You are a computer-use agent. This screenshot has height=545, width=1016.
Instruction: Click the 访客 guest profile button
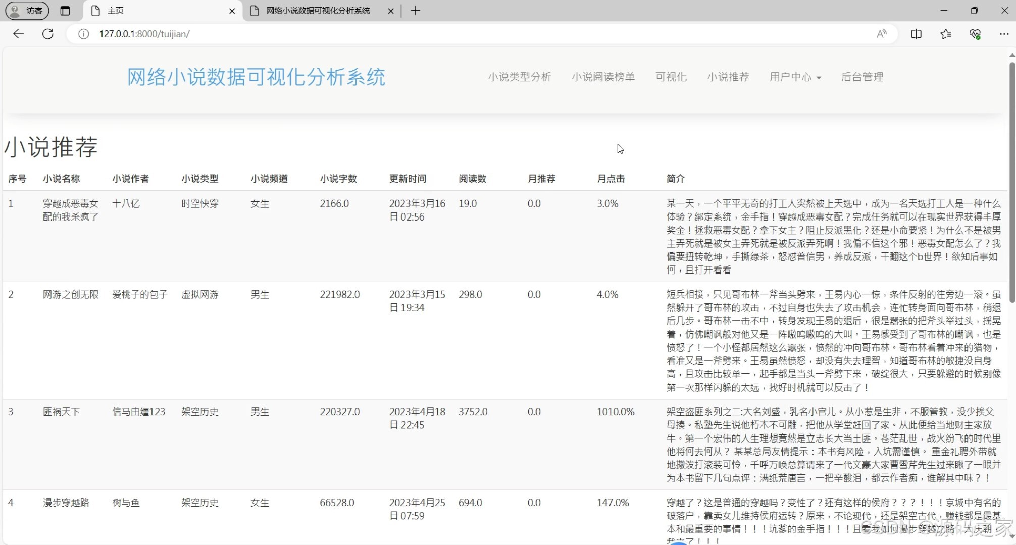click(27, 11)
